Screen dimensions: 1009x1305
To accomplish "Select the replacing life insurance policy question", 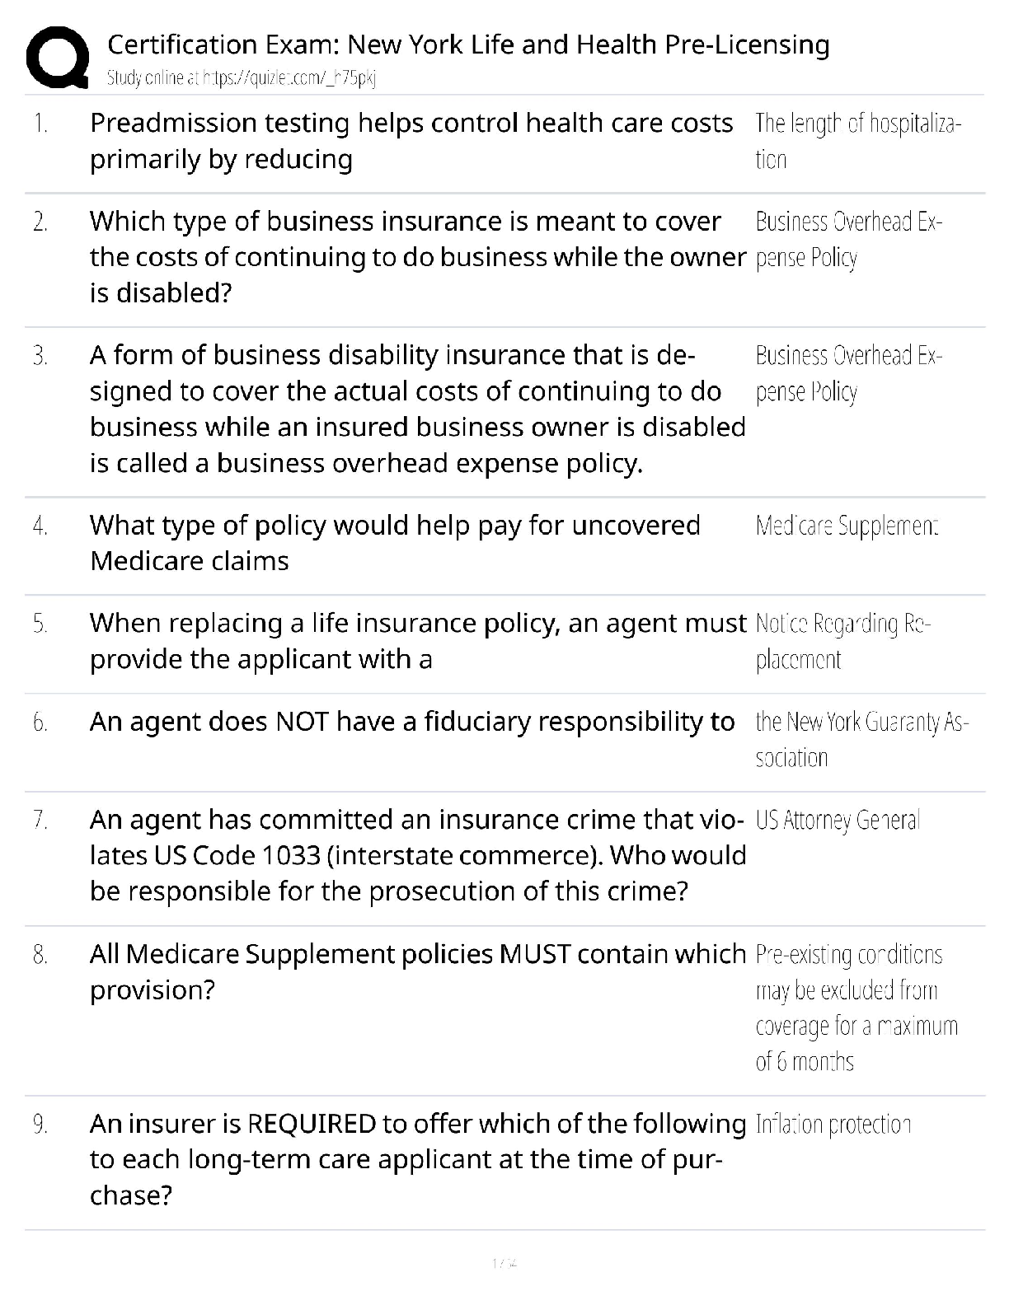I will coord(416,641).
